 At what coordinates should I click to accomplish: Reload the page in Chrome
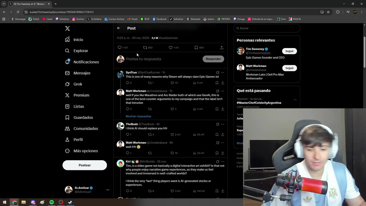pos(18,12)
